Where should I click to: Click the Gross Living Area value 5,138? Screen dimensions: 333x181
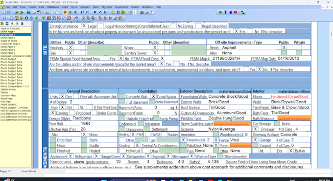[213, 162]
